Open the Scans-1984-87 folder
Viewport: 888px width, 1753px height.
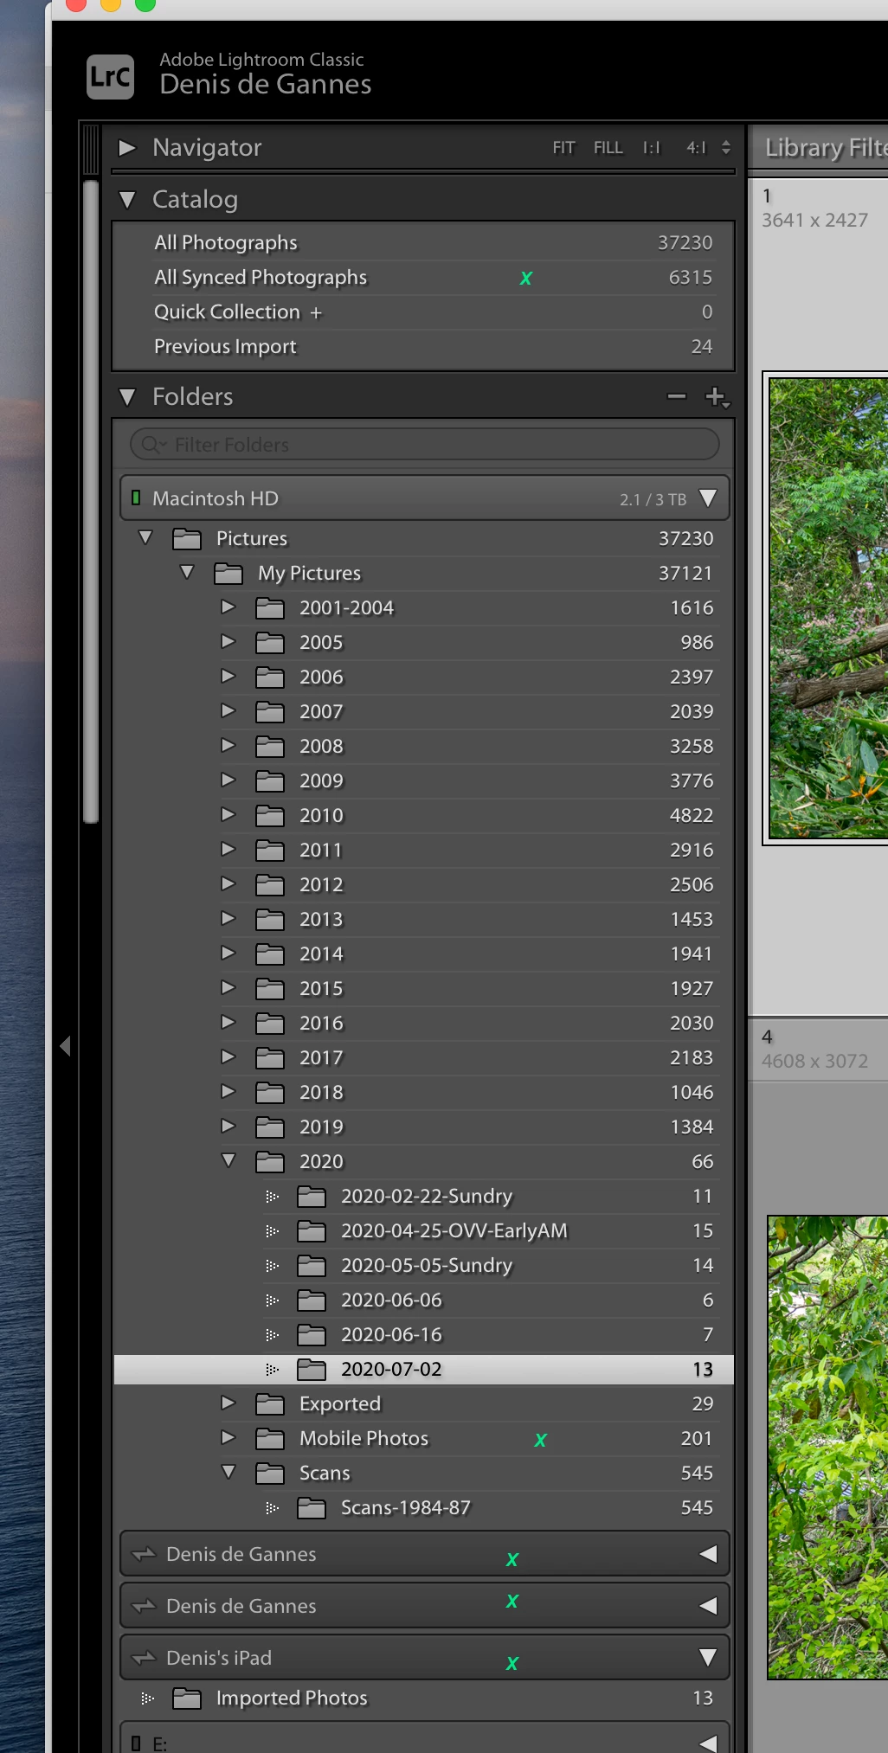pyautogui.click(x=423, y=1508)
